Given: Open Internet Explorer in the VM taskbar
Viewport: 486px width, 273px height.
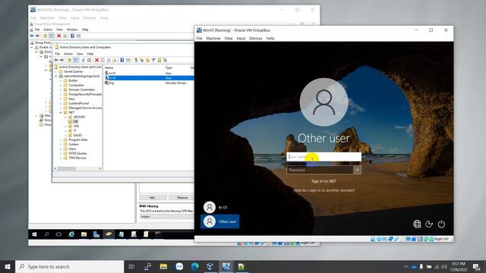Looking at the screenshot, I should point(71,234).
